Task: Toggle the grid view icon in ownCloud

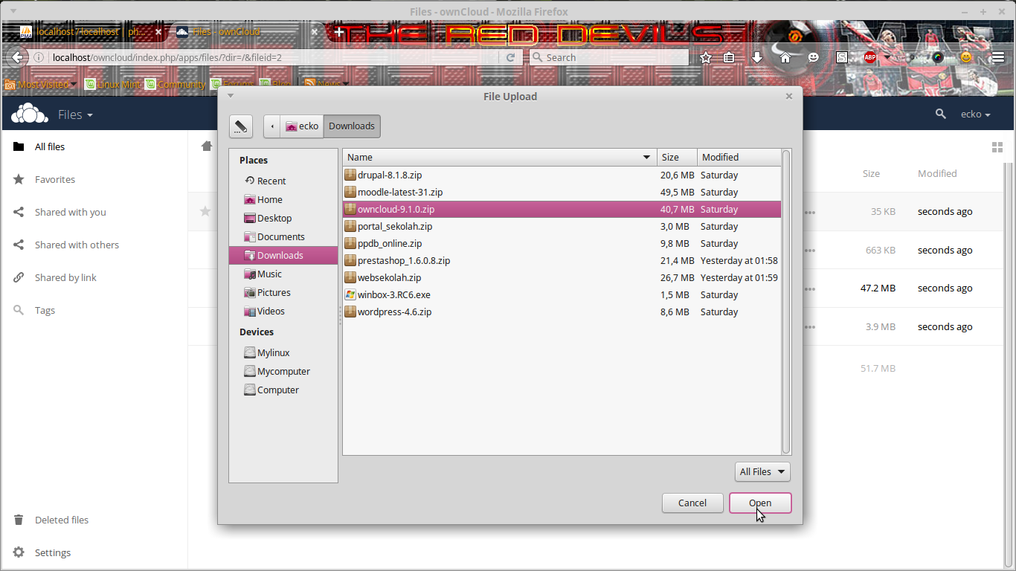Action: click(x=997, y=147)
